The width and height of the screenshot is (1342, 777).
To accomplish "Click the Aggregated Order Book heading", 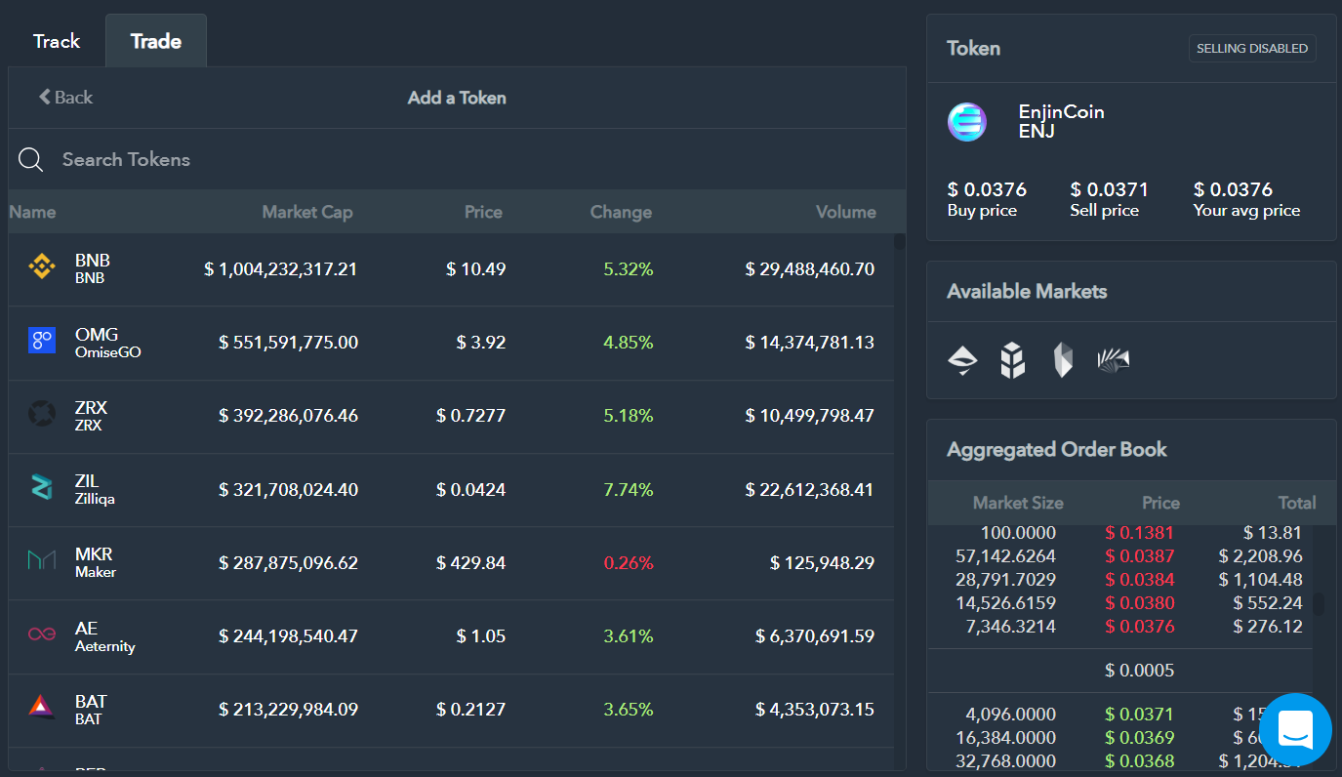I will tap(1057, 450).
